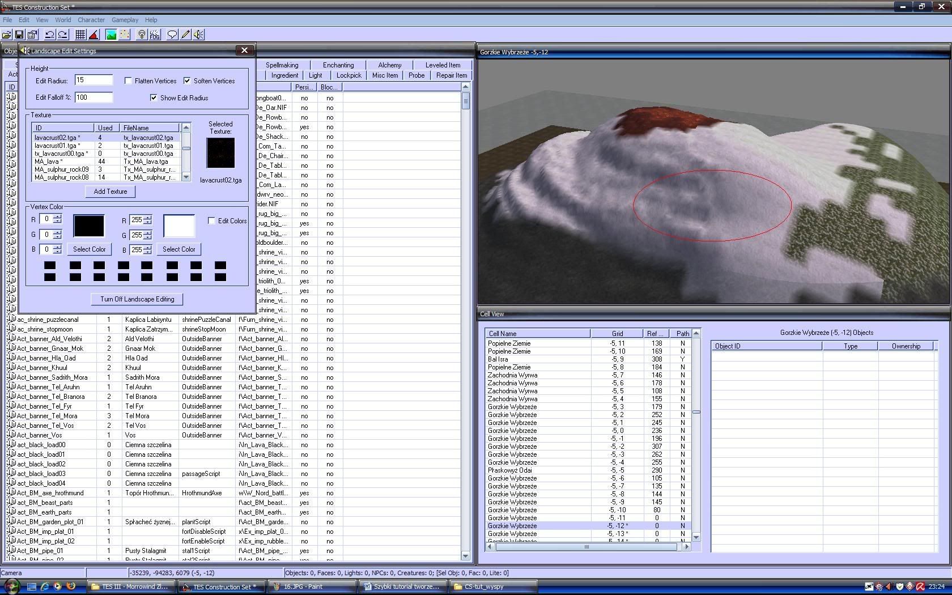Sort the cell list by Cell Name header
Viewport: 952px width, 595px height.
click(538, 334)
